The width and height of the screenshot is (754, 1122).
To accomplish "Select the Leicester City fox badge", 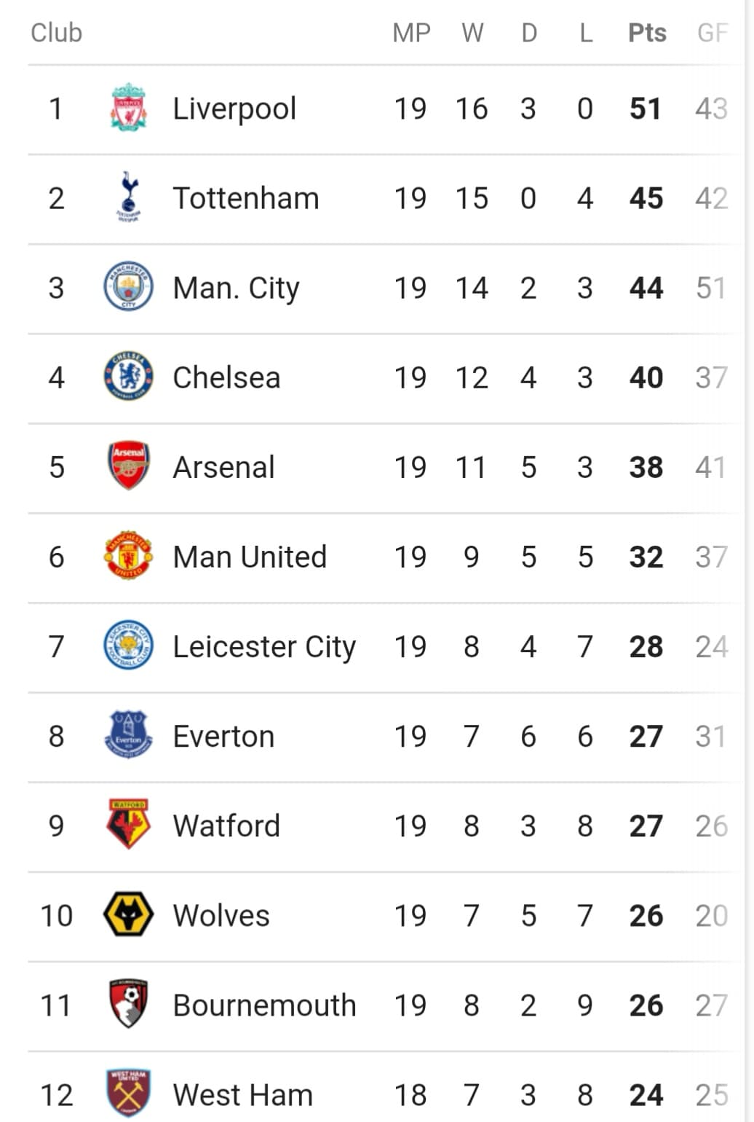I will (129, 646).
